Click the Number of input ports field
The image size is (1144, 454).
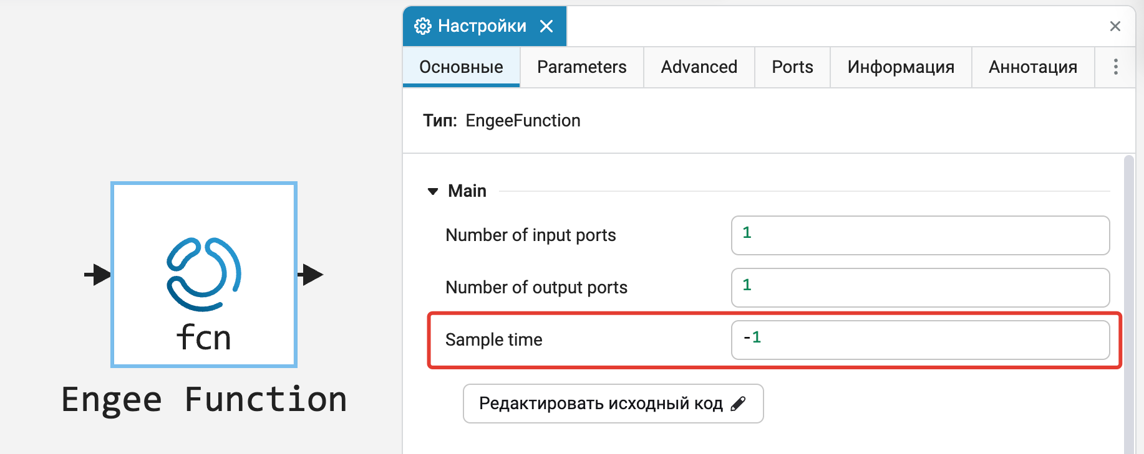click(920, 235)
